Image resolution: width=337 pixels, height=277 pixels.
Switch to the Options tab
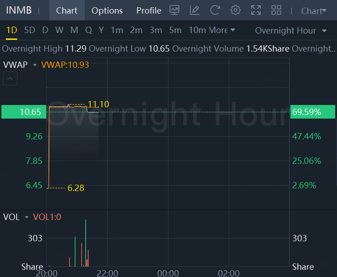pyautogui.click(x=107, y=10)
